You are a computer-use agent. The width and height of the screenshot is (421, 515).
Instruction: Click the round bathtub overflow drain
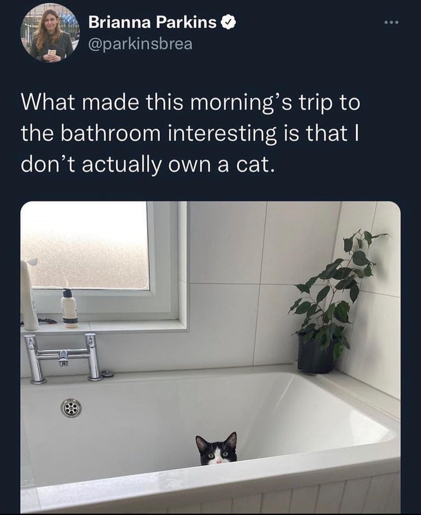point(71,407)
